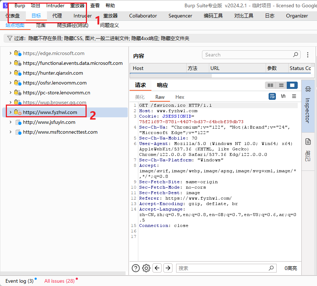Image resolution: width=317 pixels, height=286 pixels.
Task: Switch to side-by-side request/response layout
Action: 270,85
